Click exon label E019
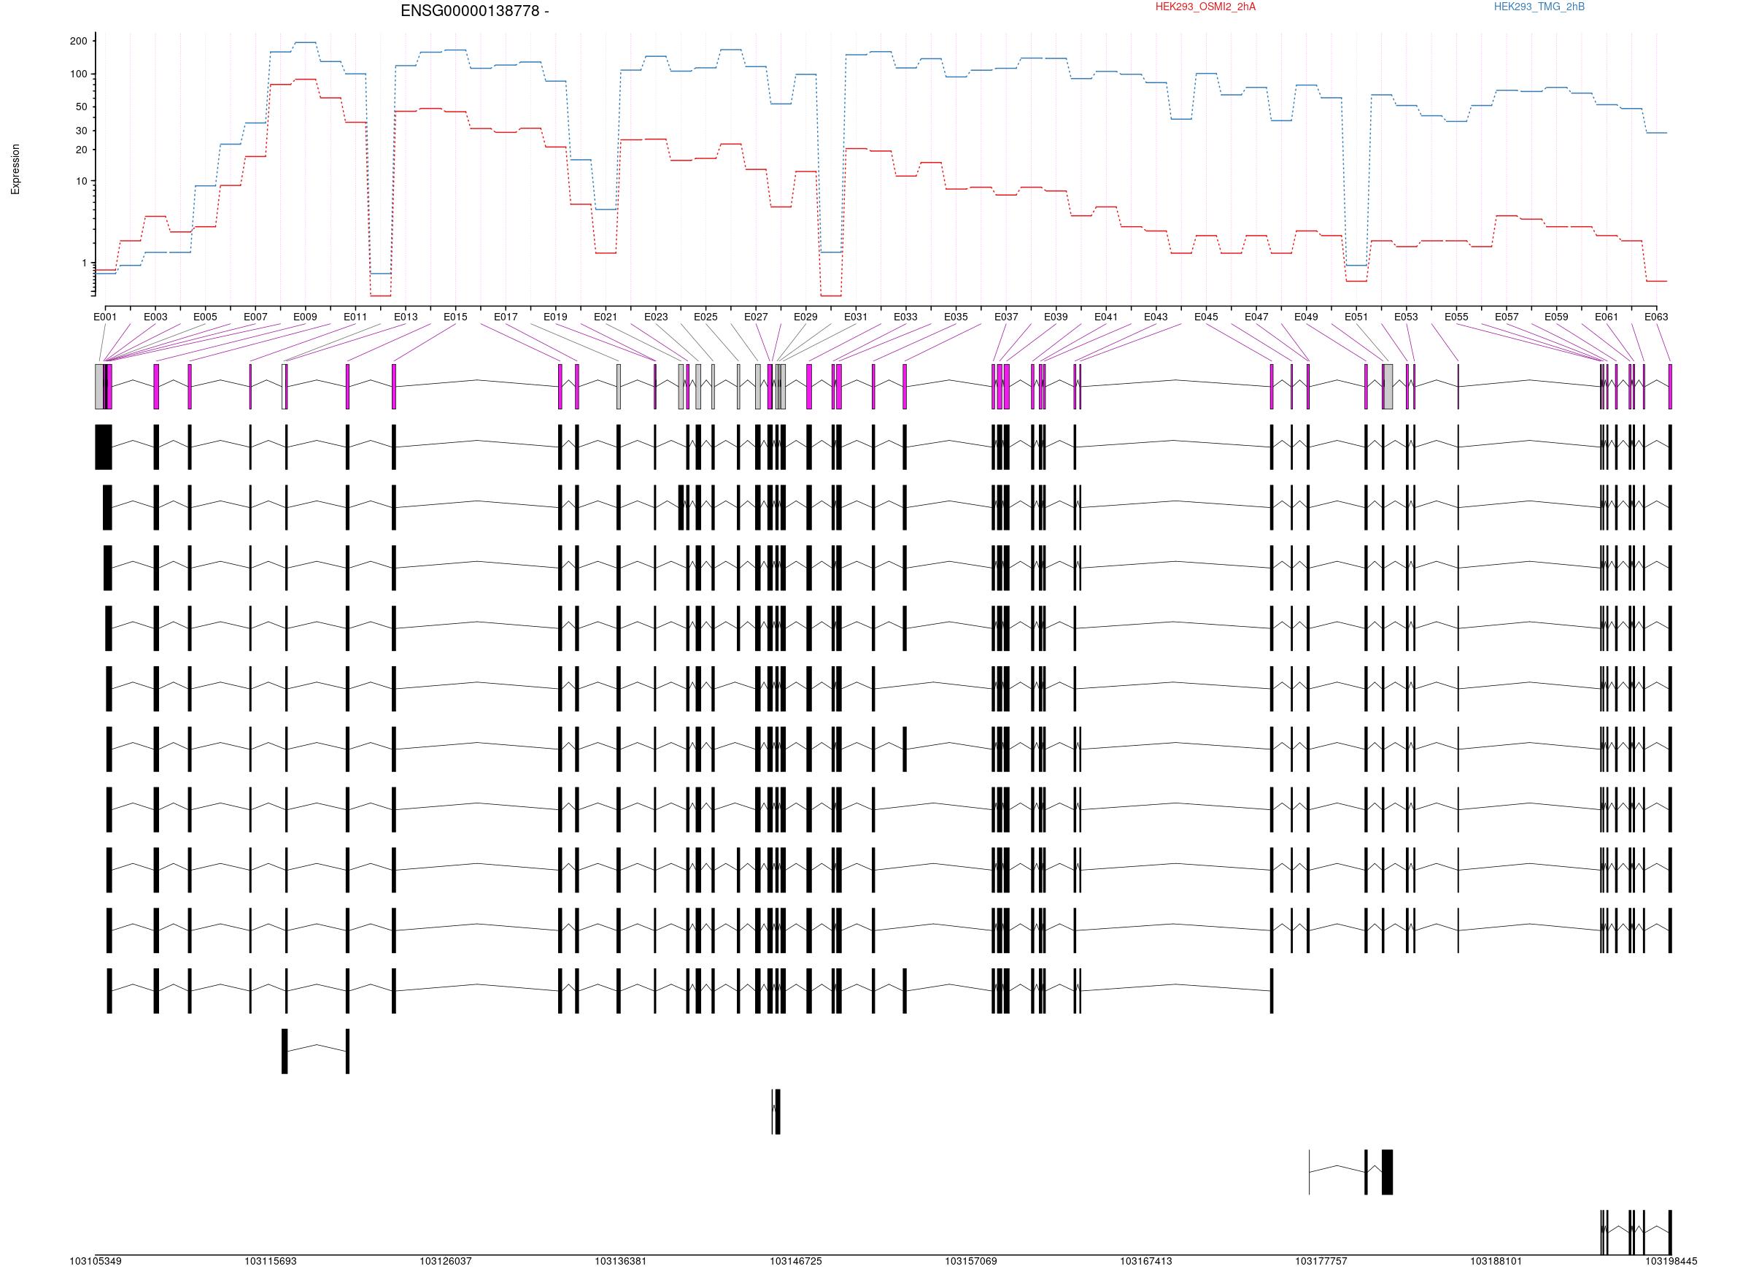The image size is (1751, 1277). click(x=556, y=317)
